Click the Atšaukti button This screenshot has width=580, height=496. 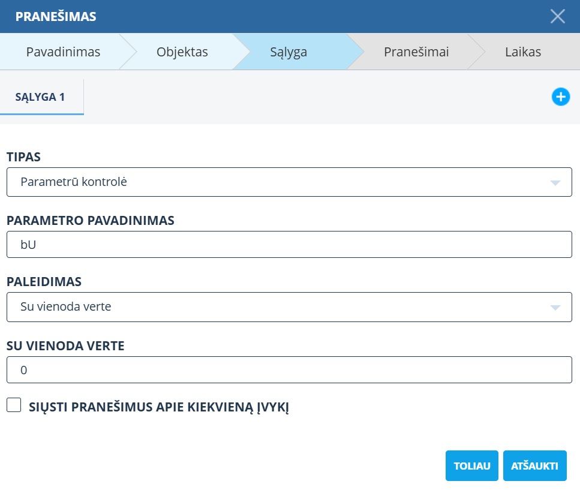534,466
